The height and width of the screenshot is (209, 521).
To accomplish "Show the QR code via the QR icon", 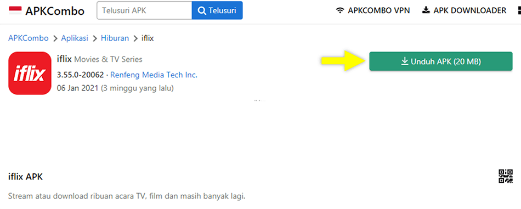I will click(x=506, y=176).
